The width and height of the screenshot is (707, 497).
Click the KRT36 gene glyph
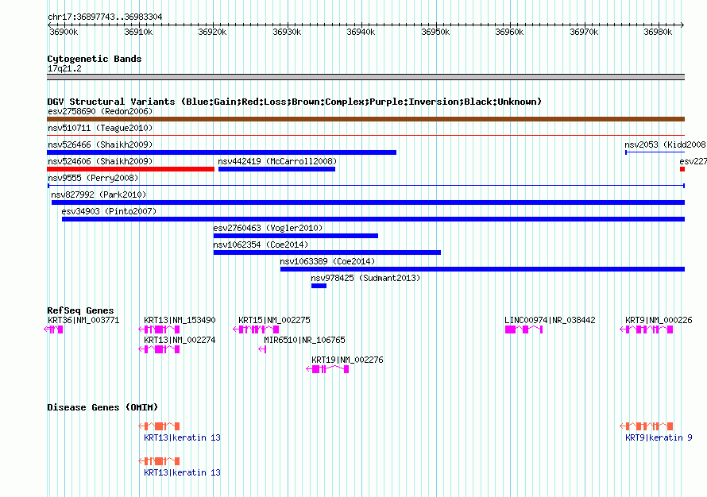[54, 329]
